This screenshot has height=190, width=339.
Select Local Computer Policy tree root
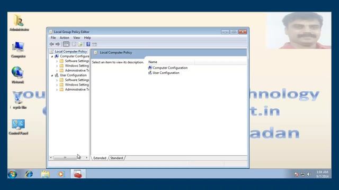tap(70, 52)
